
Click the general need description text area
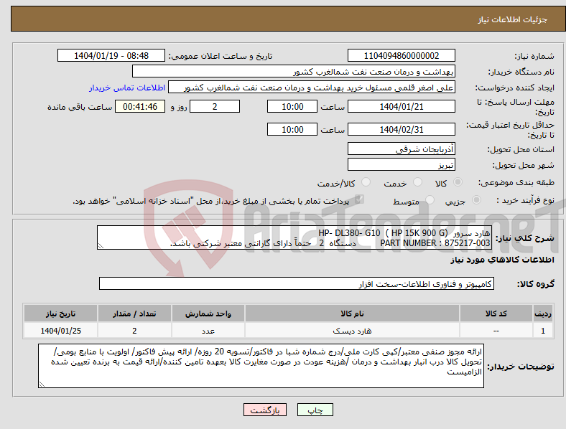tap(294, 237)
